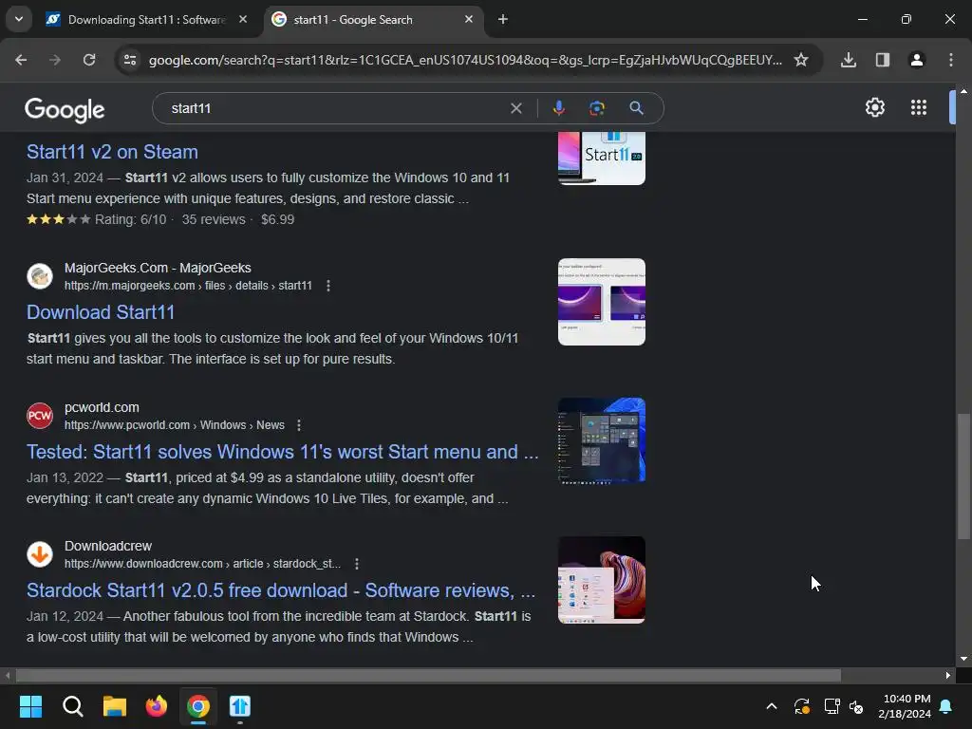The width and height of the screenshot is (972, 729).
Task: Click the Chrome taskbar icon
Action: pos(198,706)
